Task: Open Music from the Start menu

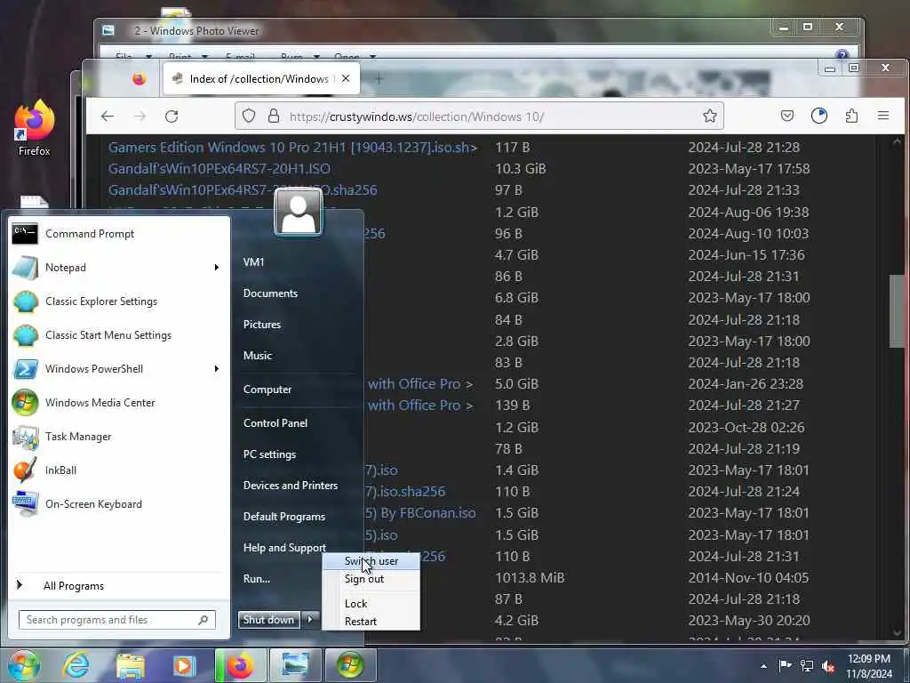Action: click(258, 356)
